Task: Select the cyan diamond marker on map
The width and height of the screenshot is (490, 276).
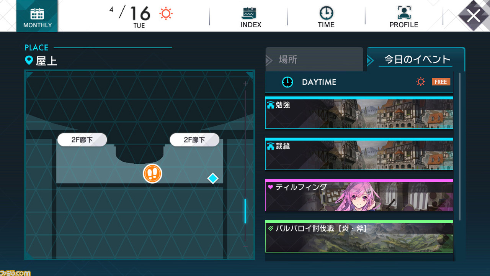Action: pos(213,178)
